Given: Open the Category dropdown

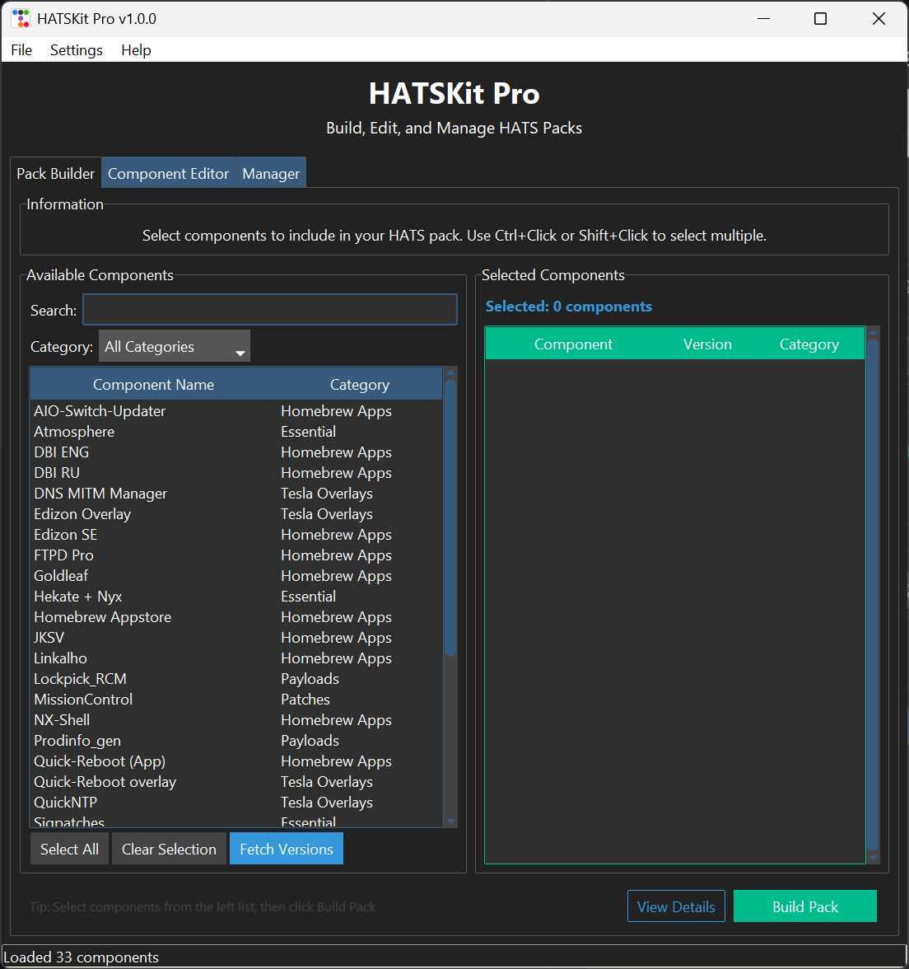Looking at the screenshot, I should tap(174, 347).
